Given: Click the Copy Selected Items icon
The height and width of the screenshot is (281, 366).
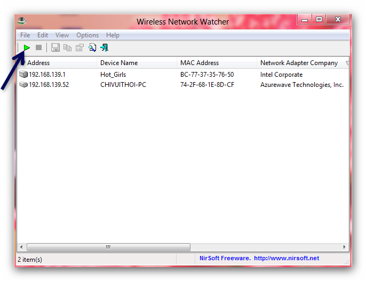Looking at the screenshot, I should pos(67,48).
